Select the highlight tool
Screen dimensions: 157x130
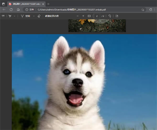[x=10, y=16]
